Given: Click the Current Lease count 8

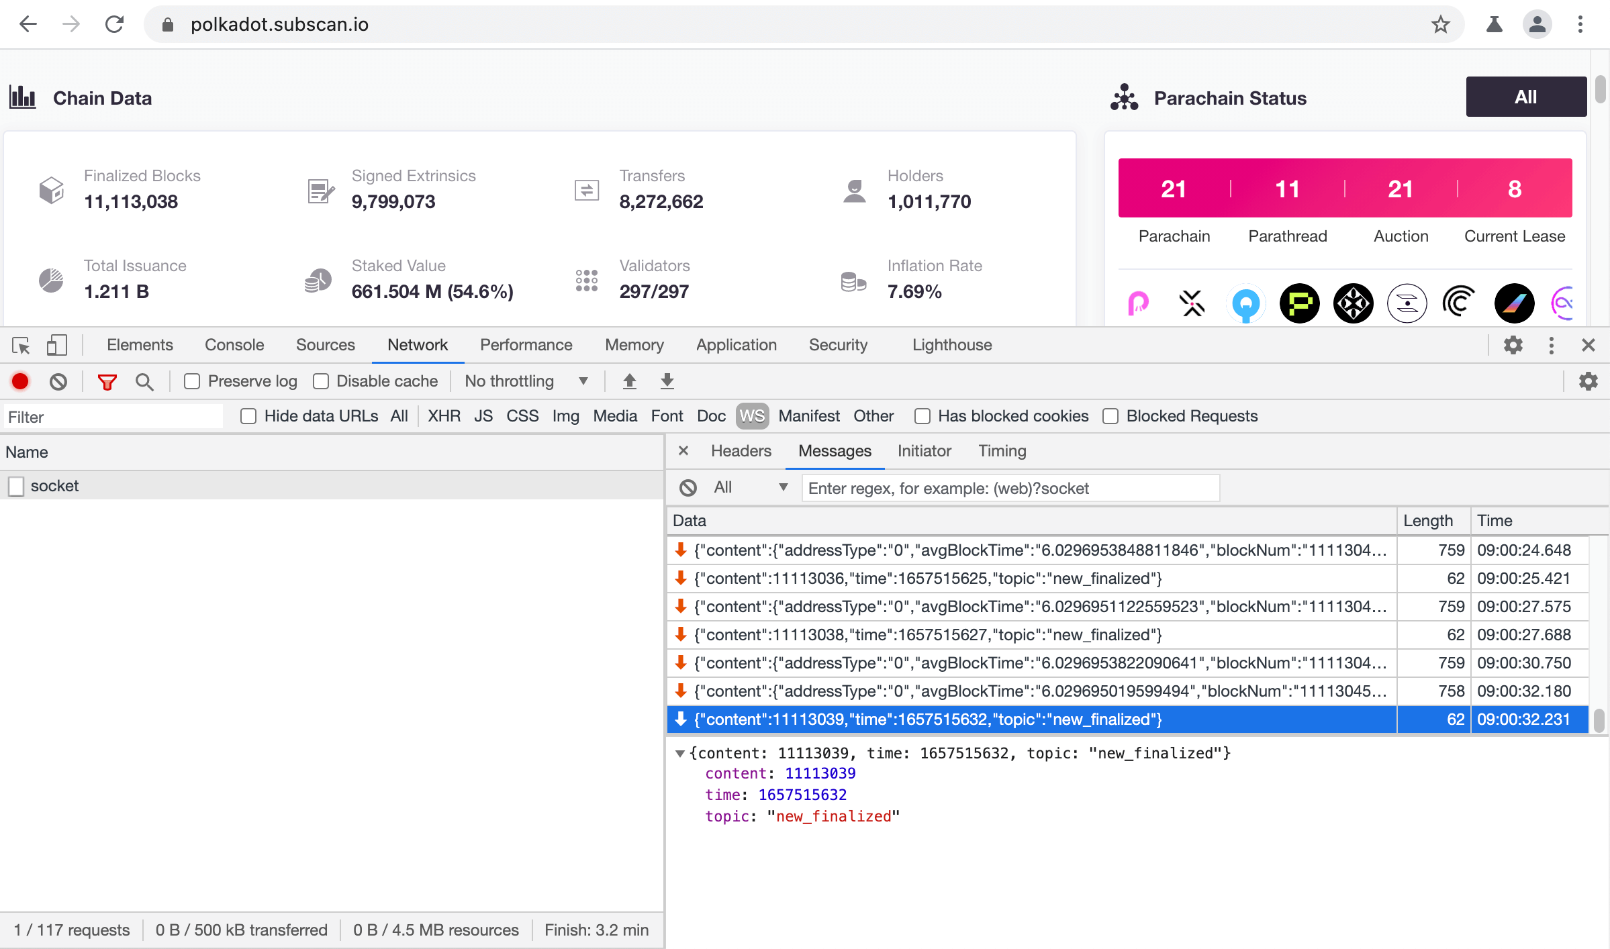Looking at the screenshot, I should point(1515,189).
